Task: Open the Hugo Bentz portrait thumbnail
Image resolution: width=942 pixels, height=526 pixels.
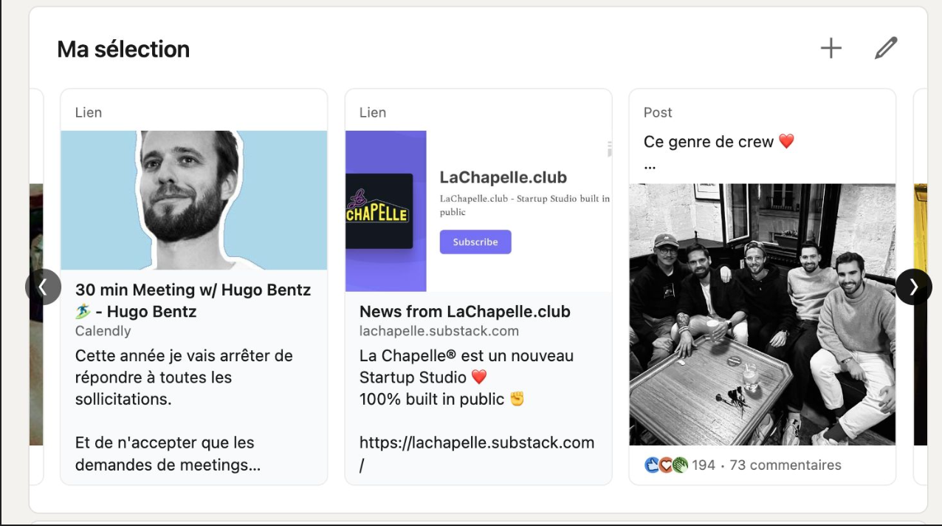Action: (194, 200)
